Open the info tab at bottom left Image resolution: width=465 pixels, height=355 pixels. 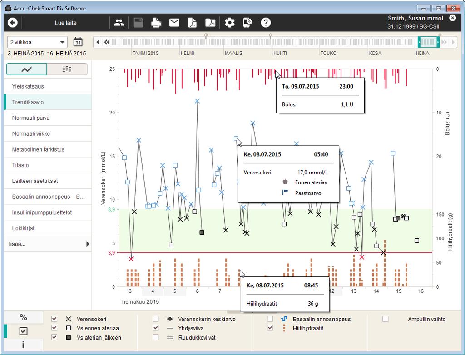[24, 345]
